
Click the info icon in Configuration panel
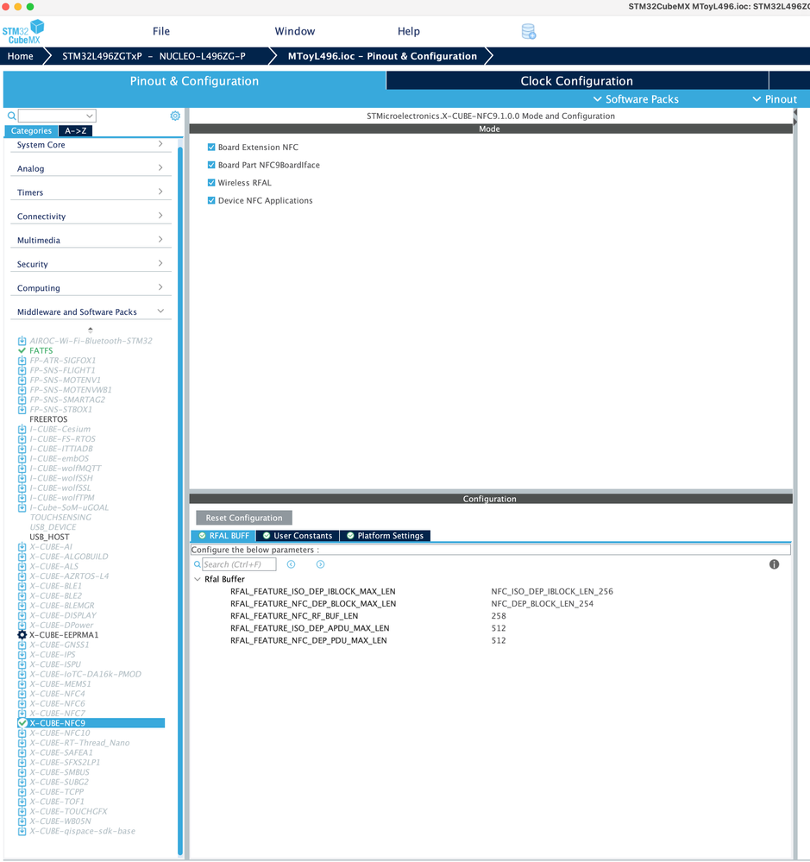(x=774, y=564)
